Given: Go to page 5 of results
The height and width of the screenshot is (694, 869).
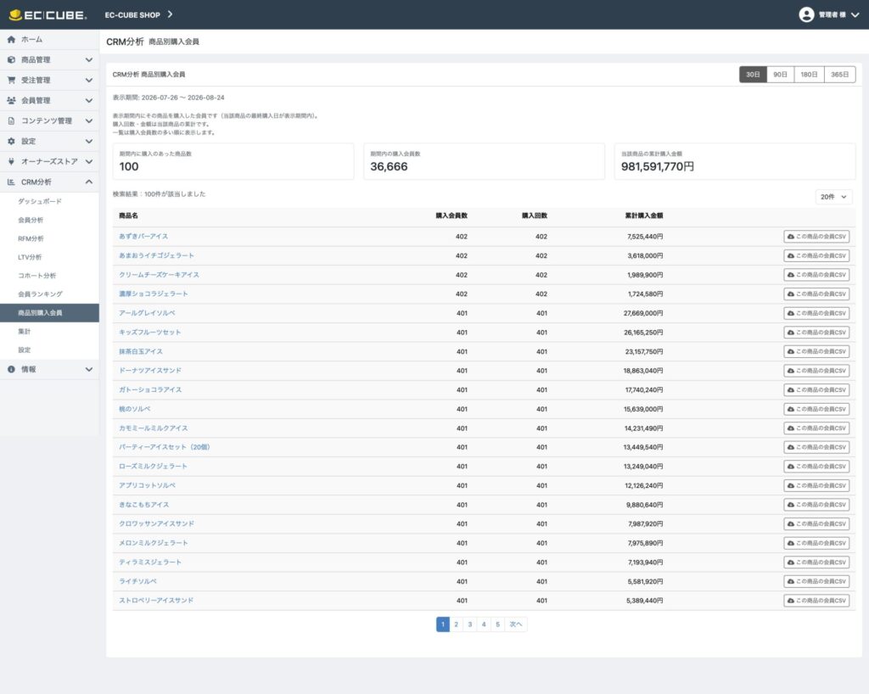Looking at the screenshot, I should click(x=497, y=624).
